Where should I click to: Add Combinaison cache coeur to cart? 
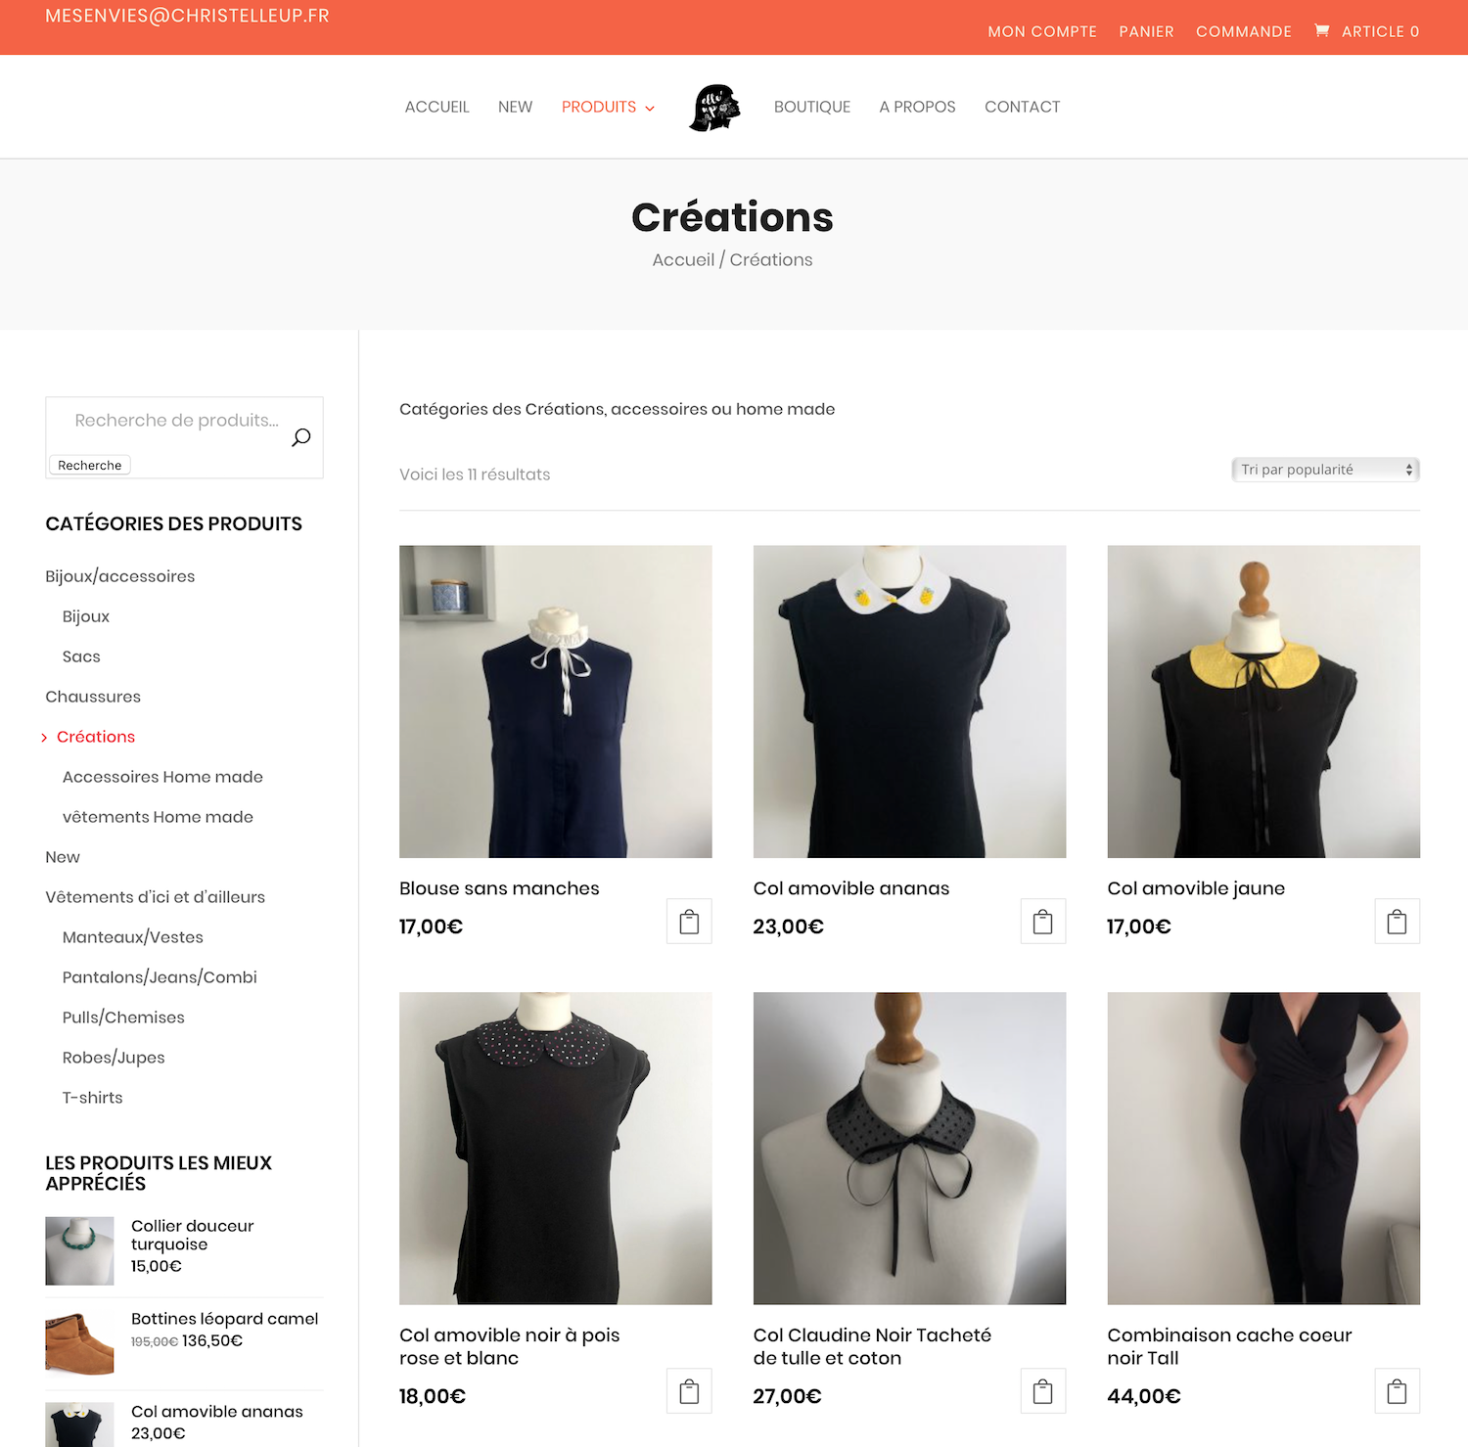(1398, 1391)
